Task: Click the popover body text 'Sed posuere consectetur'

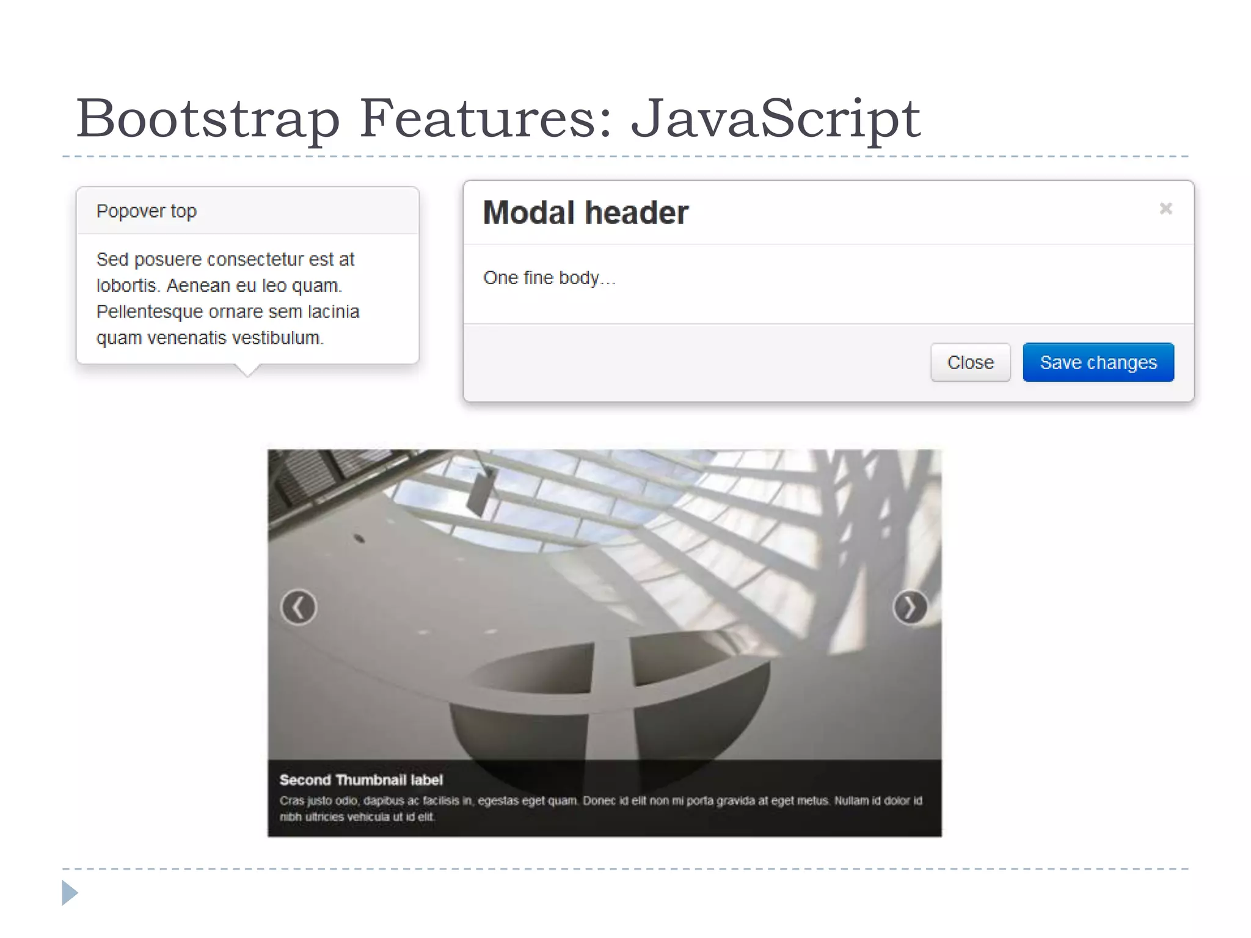Action: pos(228,299)
